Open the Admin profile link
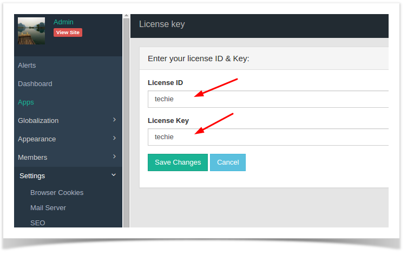The height and width of the screenshot is (254, 407). click(63, 22)
